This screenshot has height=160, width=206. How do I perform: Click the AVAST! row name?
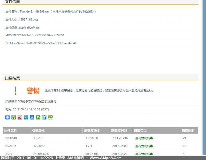(11, 146)
